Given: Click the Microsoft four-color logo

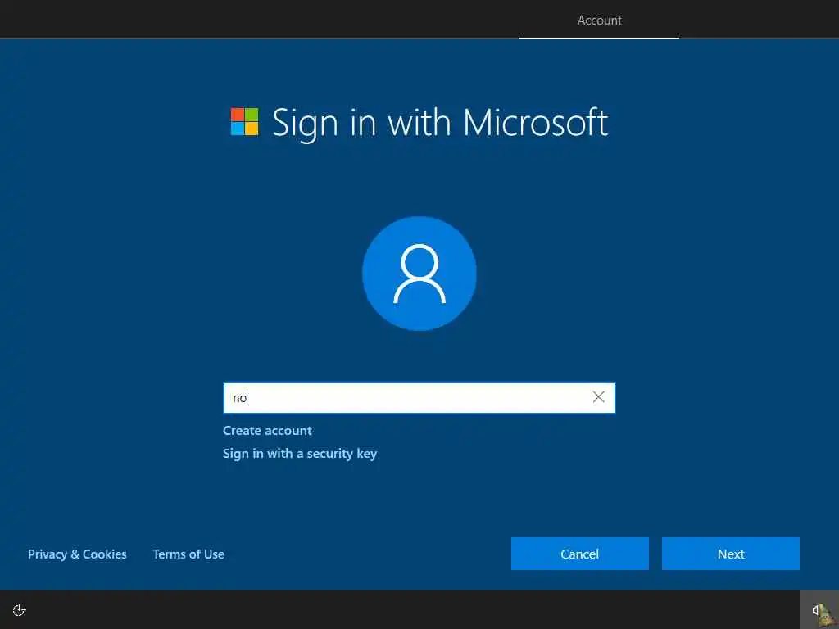Looking at the screenshot, I should click(x=244, y=122).
